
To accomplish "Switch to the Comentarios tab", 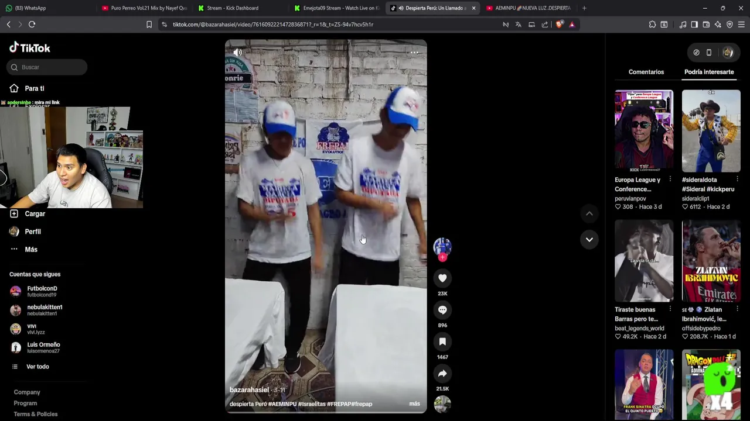I will 646,72.
